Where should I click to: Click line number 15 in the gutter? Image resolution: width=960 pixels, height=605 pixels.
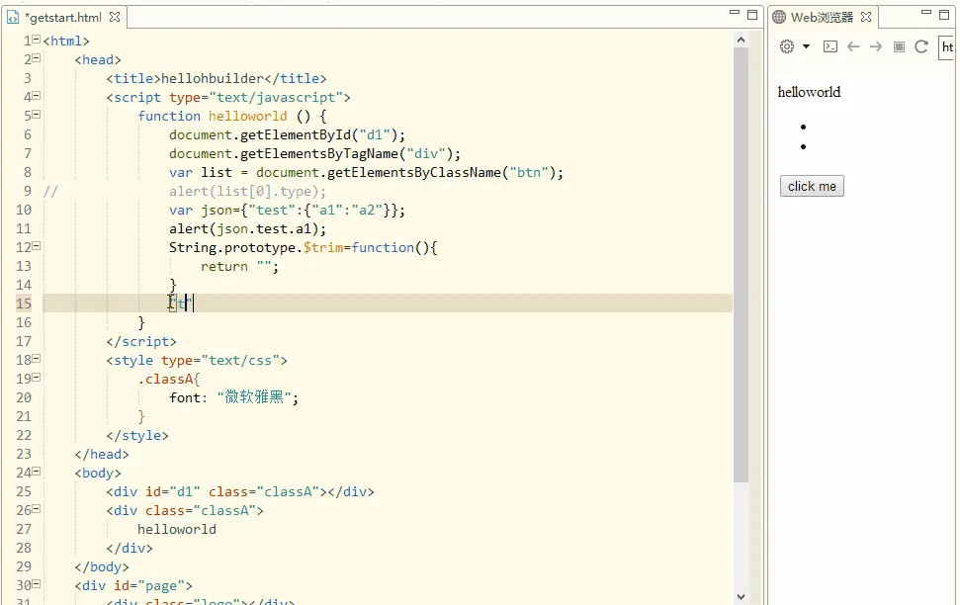pyautogui.click(x=24, y=303)
